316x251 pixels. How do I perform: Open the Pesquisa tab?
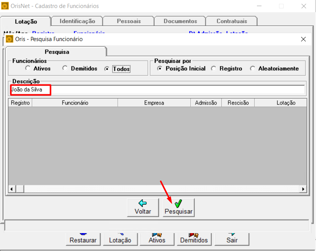pyautogui.click(x=56, y=52)
